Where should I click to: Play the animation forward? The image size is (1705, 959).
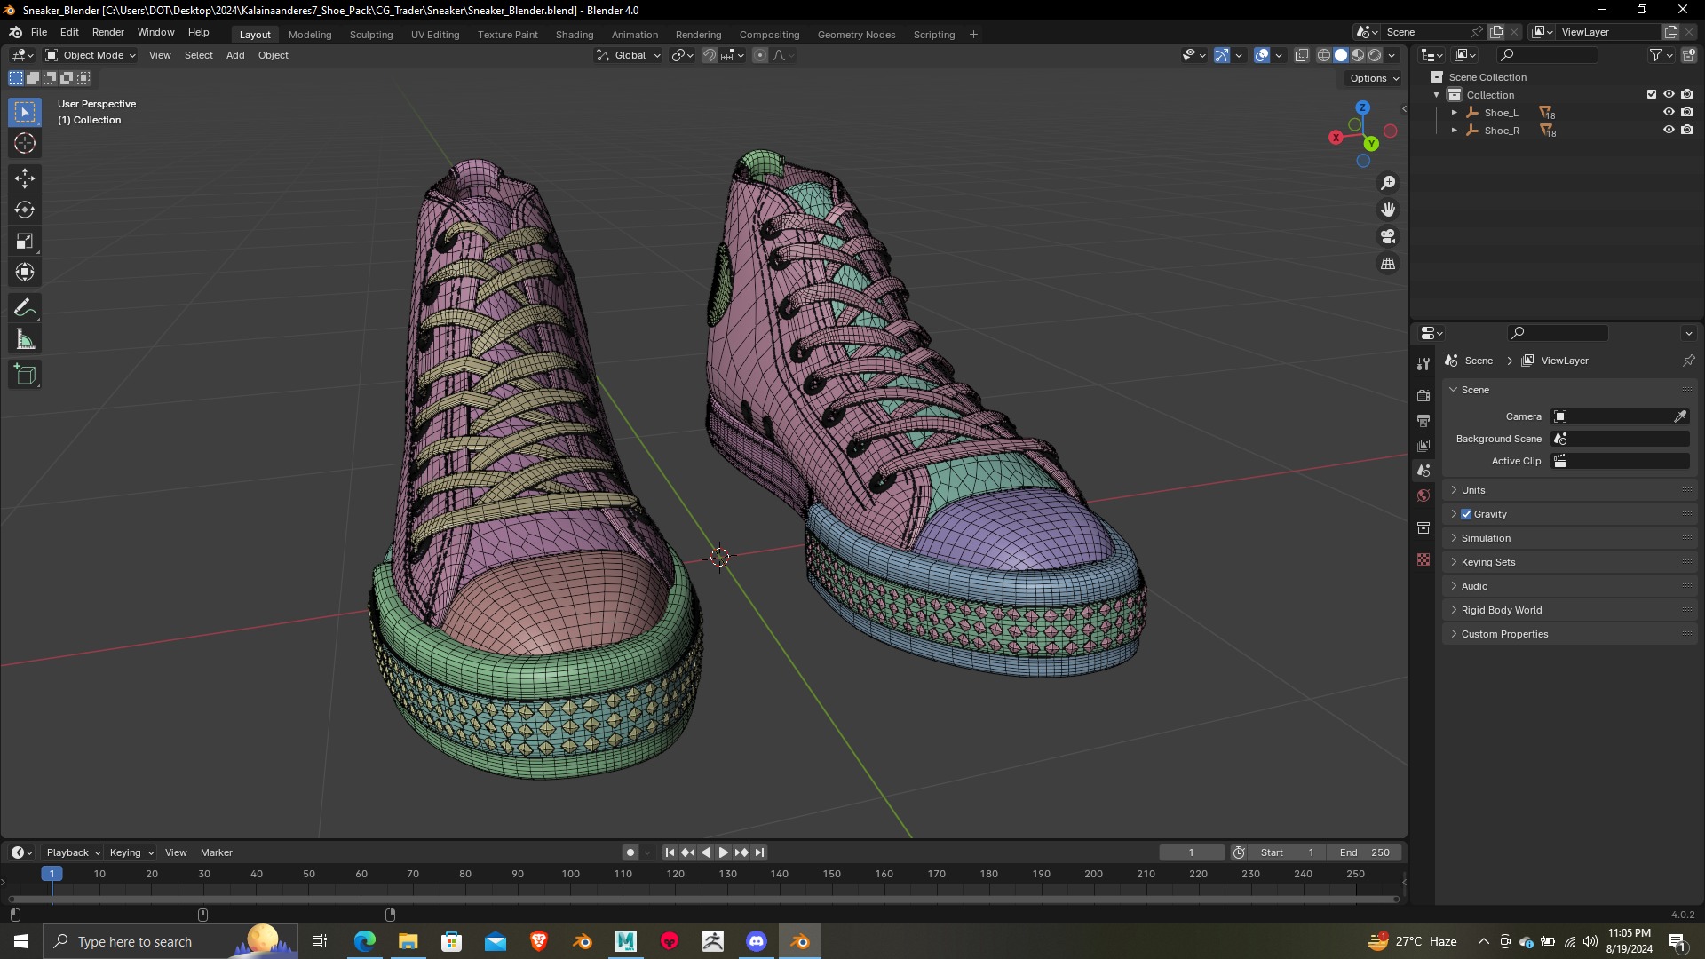pyautogui.click(x=723, y=852)
